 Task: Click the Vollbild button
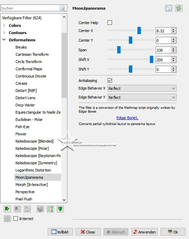click(x=60, y=232)
